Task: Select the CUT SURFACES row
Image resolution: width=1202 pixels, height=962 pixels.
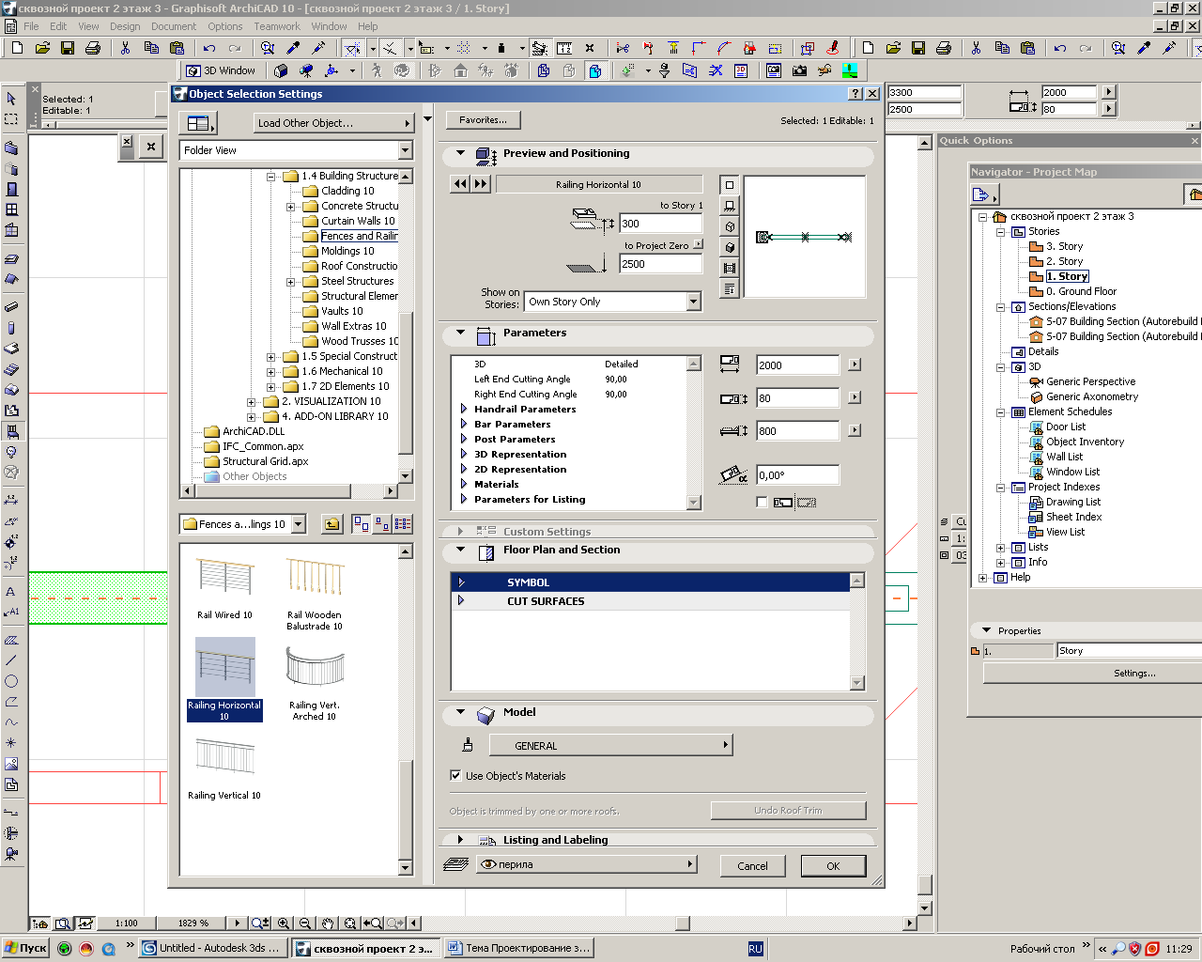Action: [650, 601]
